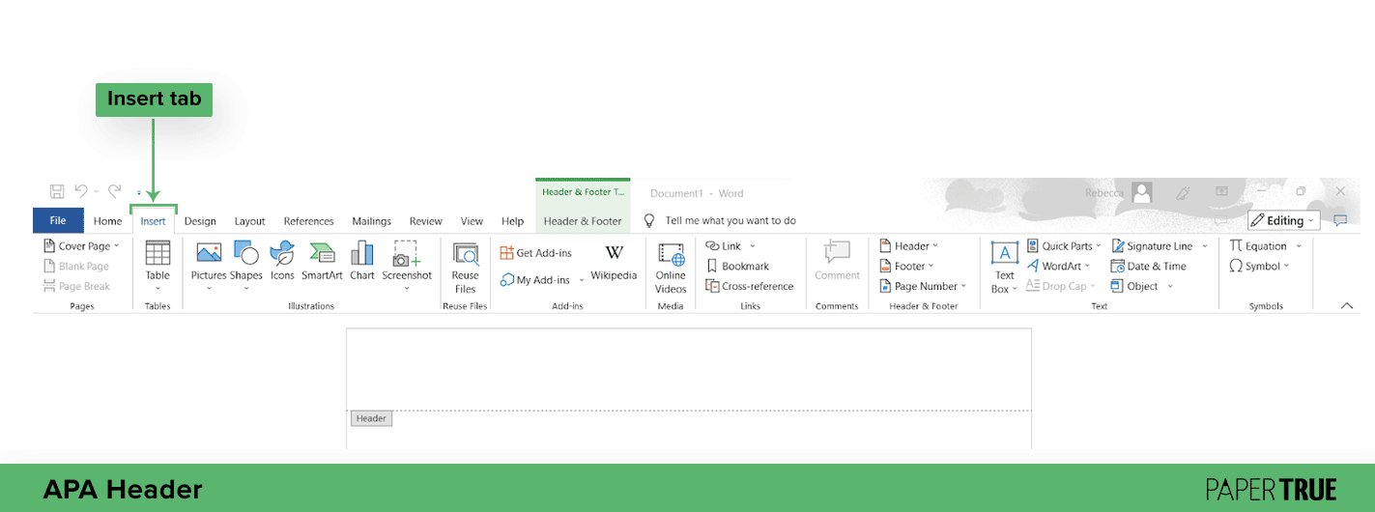Open the Customize Quick Access Toolbar arrow
This screenshot has height=512, width=1375.
click(139, 193)
